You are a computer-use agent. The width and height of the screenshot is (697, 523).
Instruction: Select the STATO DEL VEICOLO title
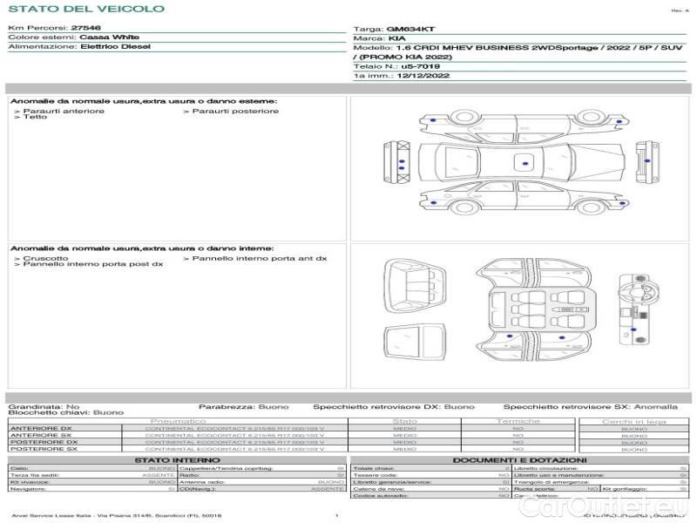(86, 9)
